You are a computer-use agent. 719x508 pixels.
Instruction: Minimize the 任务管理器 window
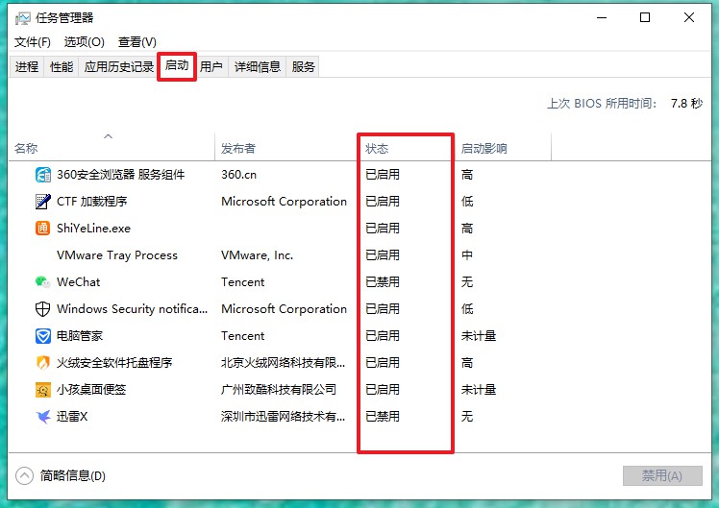coord(602,18)
